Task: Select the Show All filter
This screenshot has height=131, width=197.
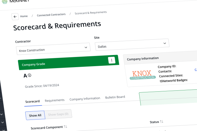Action: (x=35, y=115)
